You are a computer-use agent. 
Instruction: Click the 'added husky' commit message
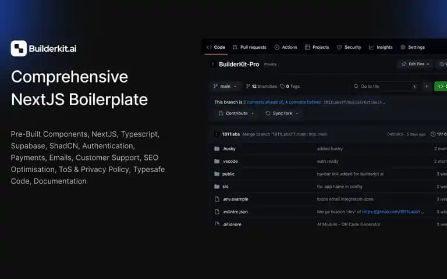329,149
